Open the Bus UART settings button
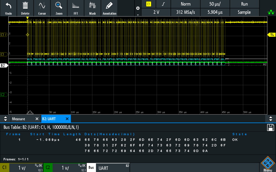276x172 pixels. click(108, 168)
